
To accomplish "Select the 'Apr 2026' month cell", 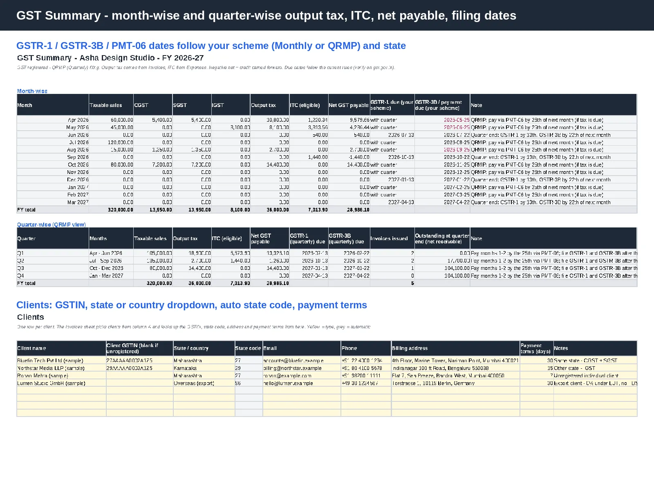I will pyautogui.click(x=53, y=120).
